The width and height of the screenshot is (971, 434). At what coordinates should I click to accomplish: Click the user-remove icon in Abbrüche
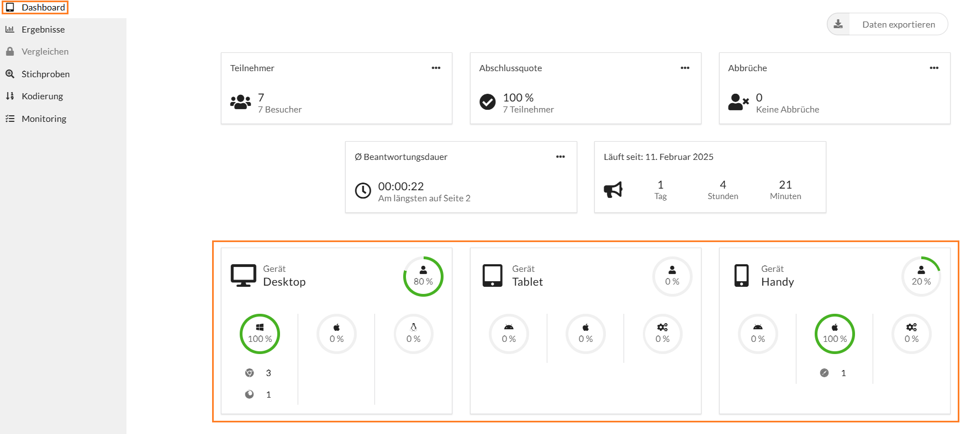pyautogui.click(x=738, y=102)
